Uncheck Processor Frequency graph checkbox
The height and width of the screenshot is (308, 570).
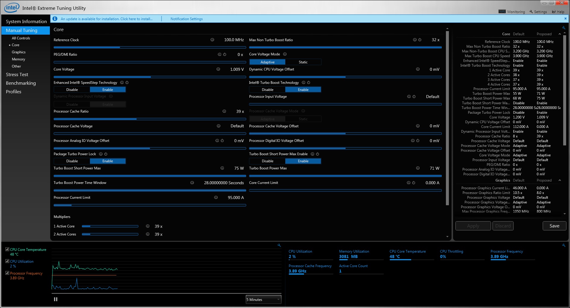click(7, 273)
